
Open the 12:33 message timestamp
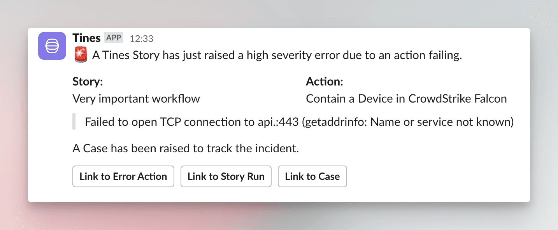(141, 38)
